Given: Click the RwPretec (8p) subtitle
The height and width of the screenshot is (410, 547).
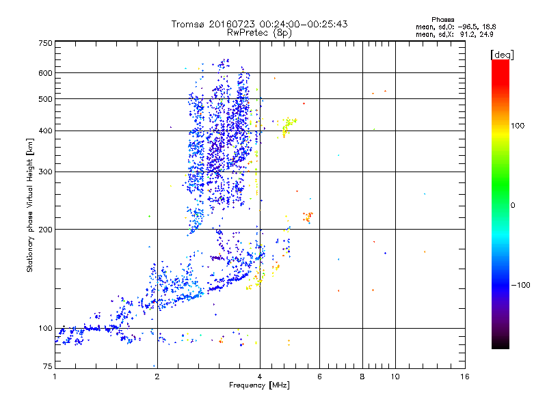Looking at the screenshot, I should (x=260, y=33).
